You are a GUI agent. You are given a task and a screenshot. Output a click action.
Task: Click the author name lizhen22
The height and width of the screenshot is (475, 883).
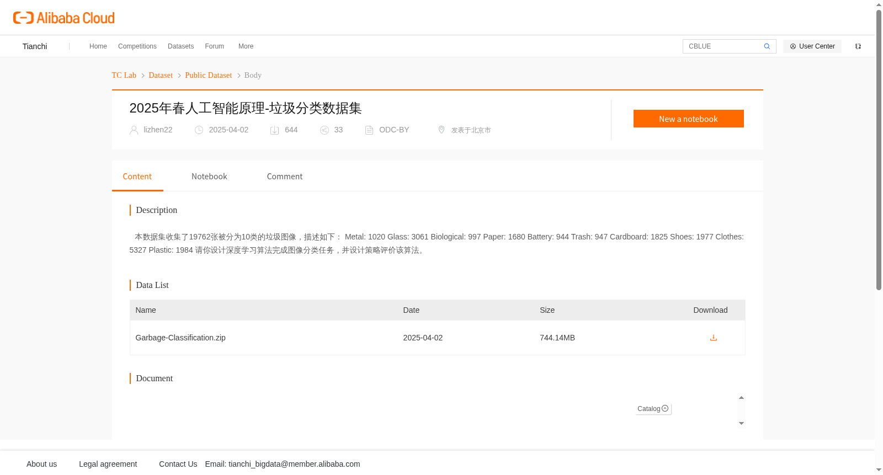[158, 130]
